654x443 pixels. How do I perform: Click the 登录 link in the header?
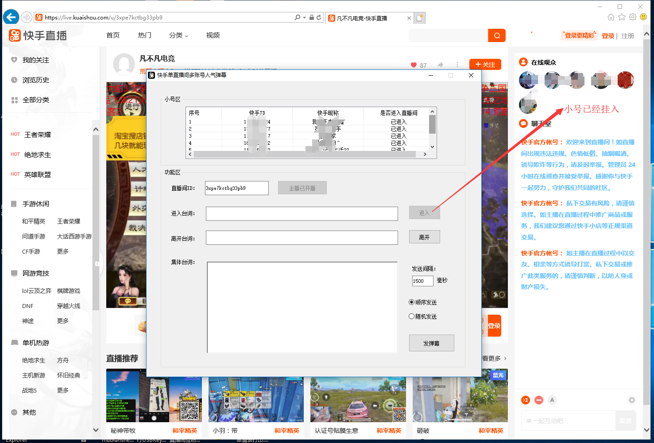608,36
